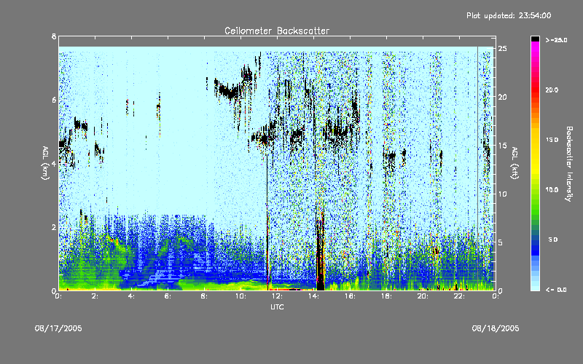Click the "20:" hour tick label
The height and width of the screenshot is (364, 583).
(423, 296)
